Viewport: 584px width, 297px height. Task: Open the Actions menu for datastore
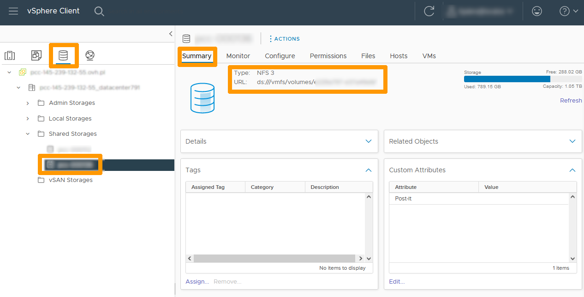284,39
